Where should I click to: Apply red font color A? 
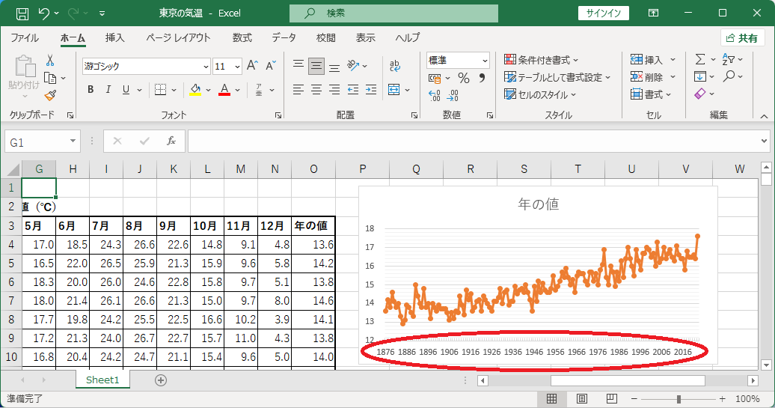(224, 90)
